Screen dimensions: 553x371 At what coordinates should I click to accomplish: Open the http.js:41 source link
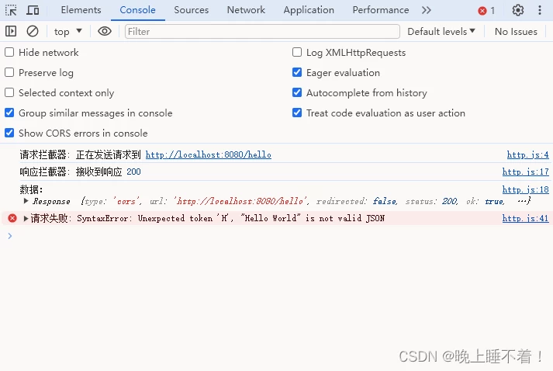[525, 219]
